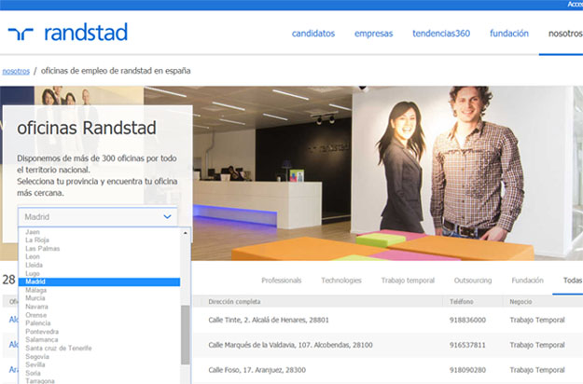Viewport: 583px width, 384px height.
Task: Choose highlighted Madrid option in list
Action: tap(99, 281)
